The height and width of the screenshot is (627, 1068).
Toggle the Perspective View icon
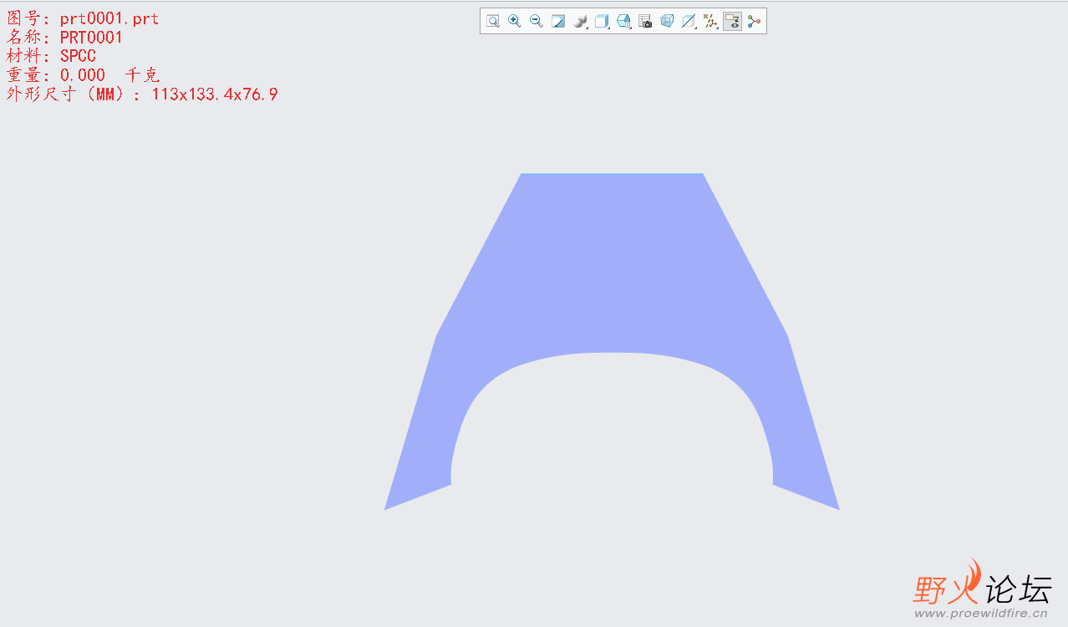click(667, 22)
